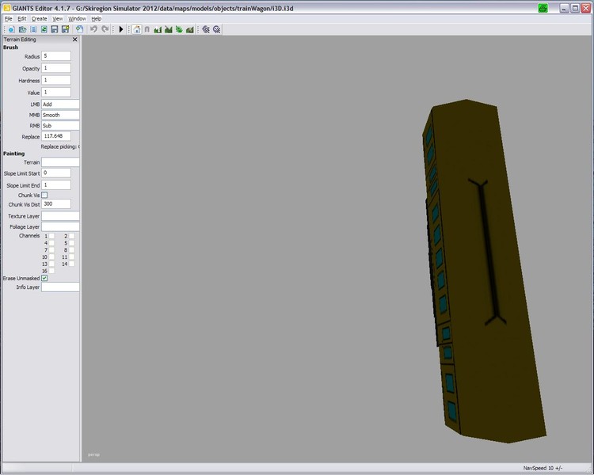Click the green reload arrows toolbar icon
Image resolution: width=594 pixels, height=475 pixels.
pyautogui.click(x=44, y=29)
